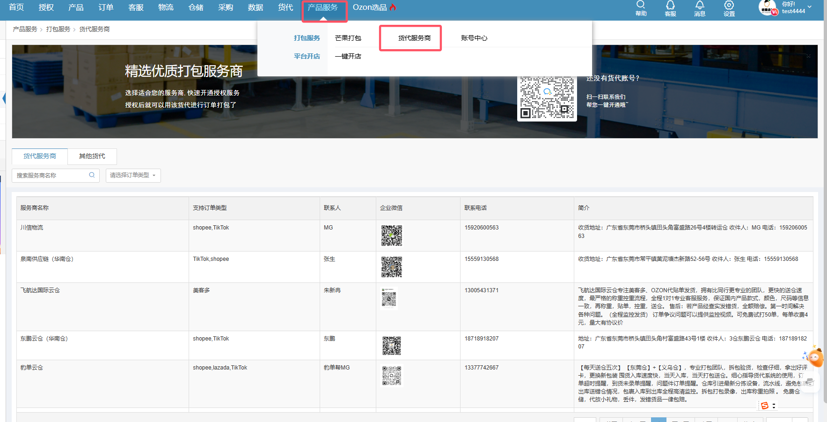
Task: Open the 客服 penguin icon in the header
Action: pos(670,5)
